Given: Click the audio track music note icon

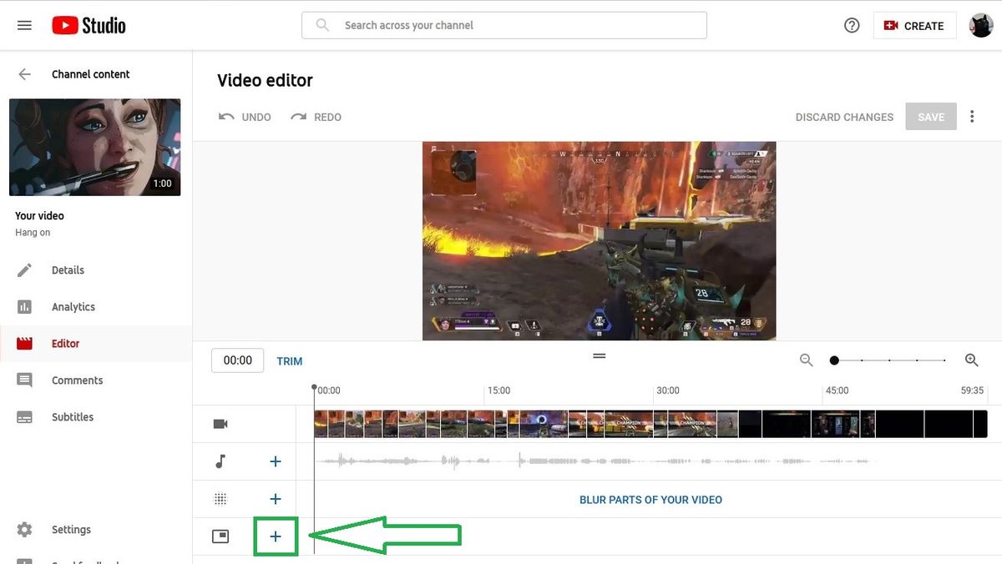Looking at the screenshot, I should pos(220,461).
